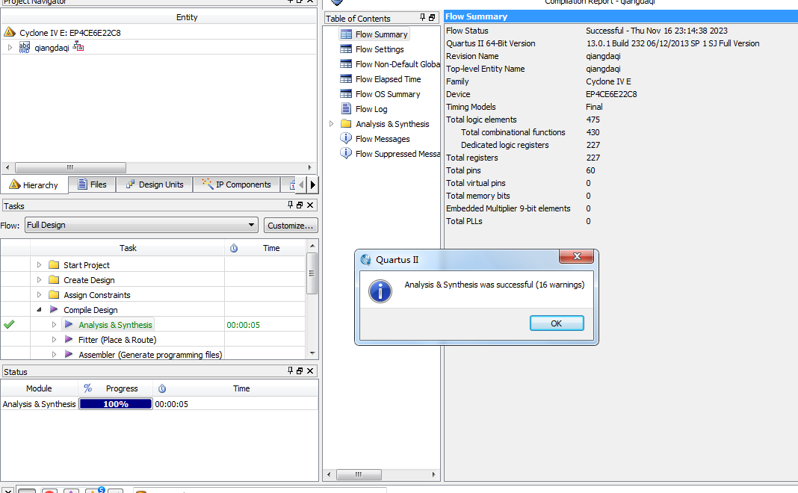The image size is (798, 493).
Task: Open Flow OS Summary report icon
Action: (346, 93)
